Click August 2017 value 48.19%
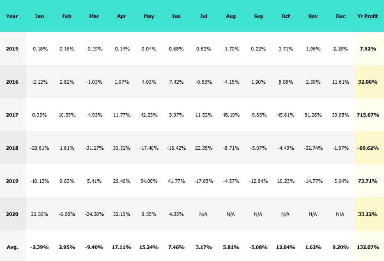This screenshot has height=261, width=384. coord(231,115)
